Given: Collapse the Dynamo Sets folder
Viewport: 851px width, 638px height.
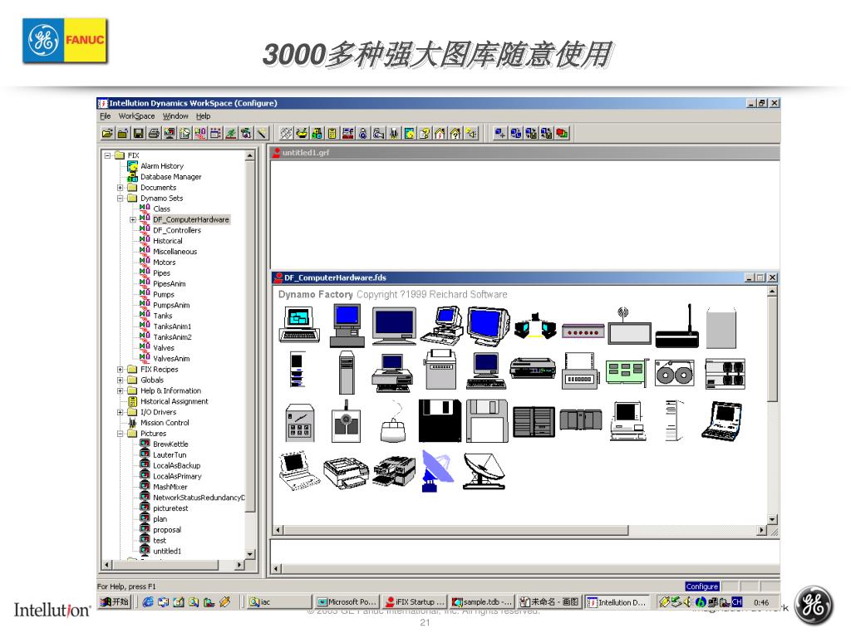Looking at the screenshot, I should click(x=120, y=199).
